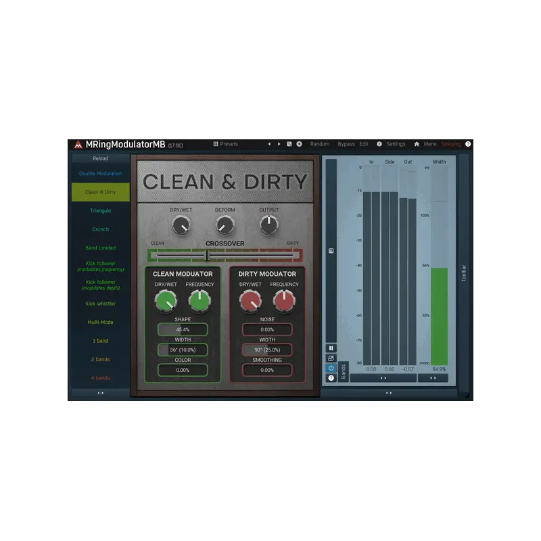Click the Reload button

pos(100,159)
